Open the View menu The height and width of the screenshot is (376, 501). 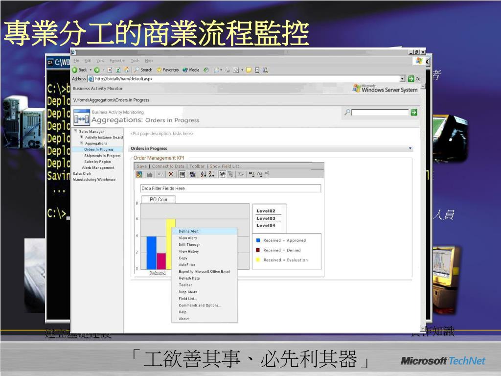[100, 60]
